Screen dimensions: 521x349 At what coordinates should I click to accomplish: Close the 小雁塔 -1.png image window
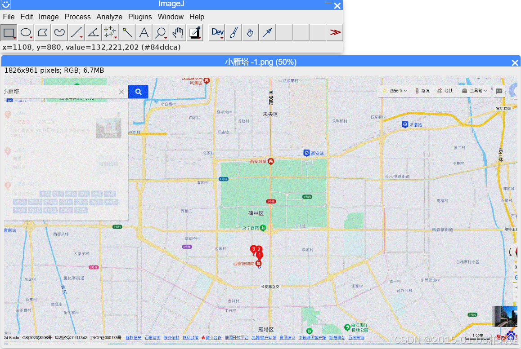pyautogui.click(x=515, y=63)
